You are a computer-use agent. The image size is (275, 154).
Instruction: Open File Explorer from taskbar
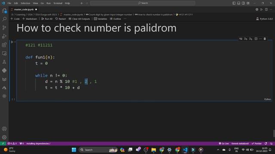154,150
